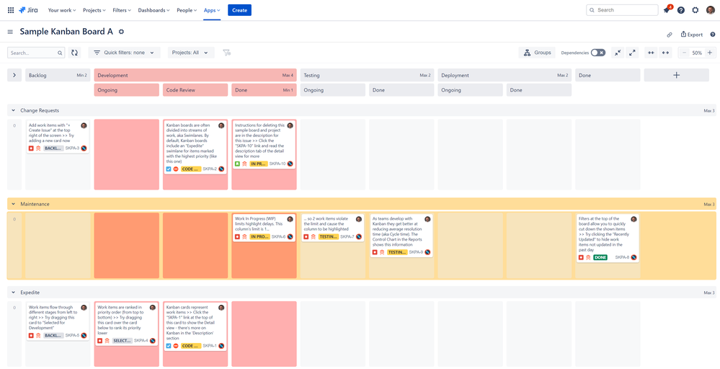
Task: Collapse the Maintenance swimlane
Action: [x=14, y=204]
